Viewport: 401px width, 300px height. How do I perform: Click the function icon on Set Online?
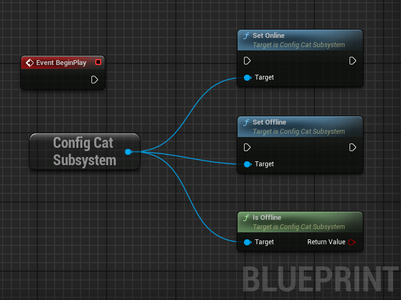pos(246,36)
